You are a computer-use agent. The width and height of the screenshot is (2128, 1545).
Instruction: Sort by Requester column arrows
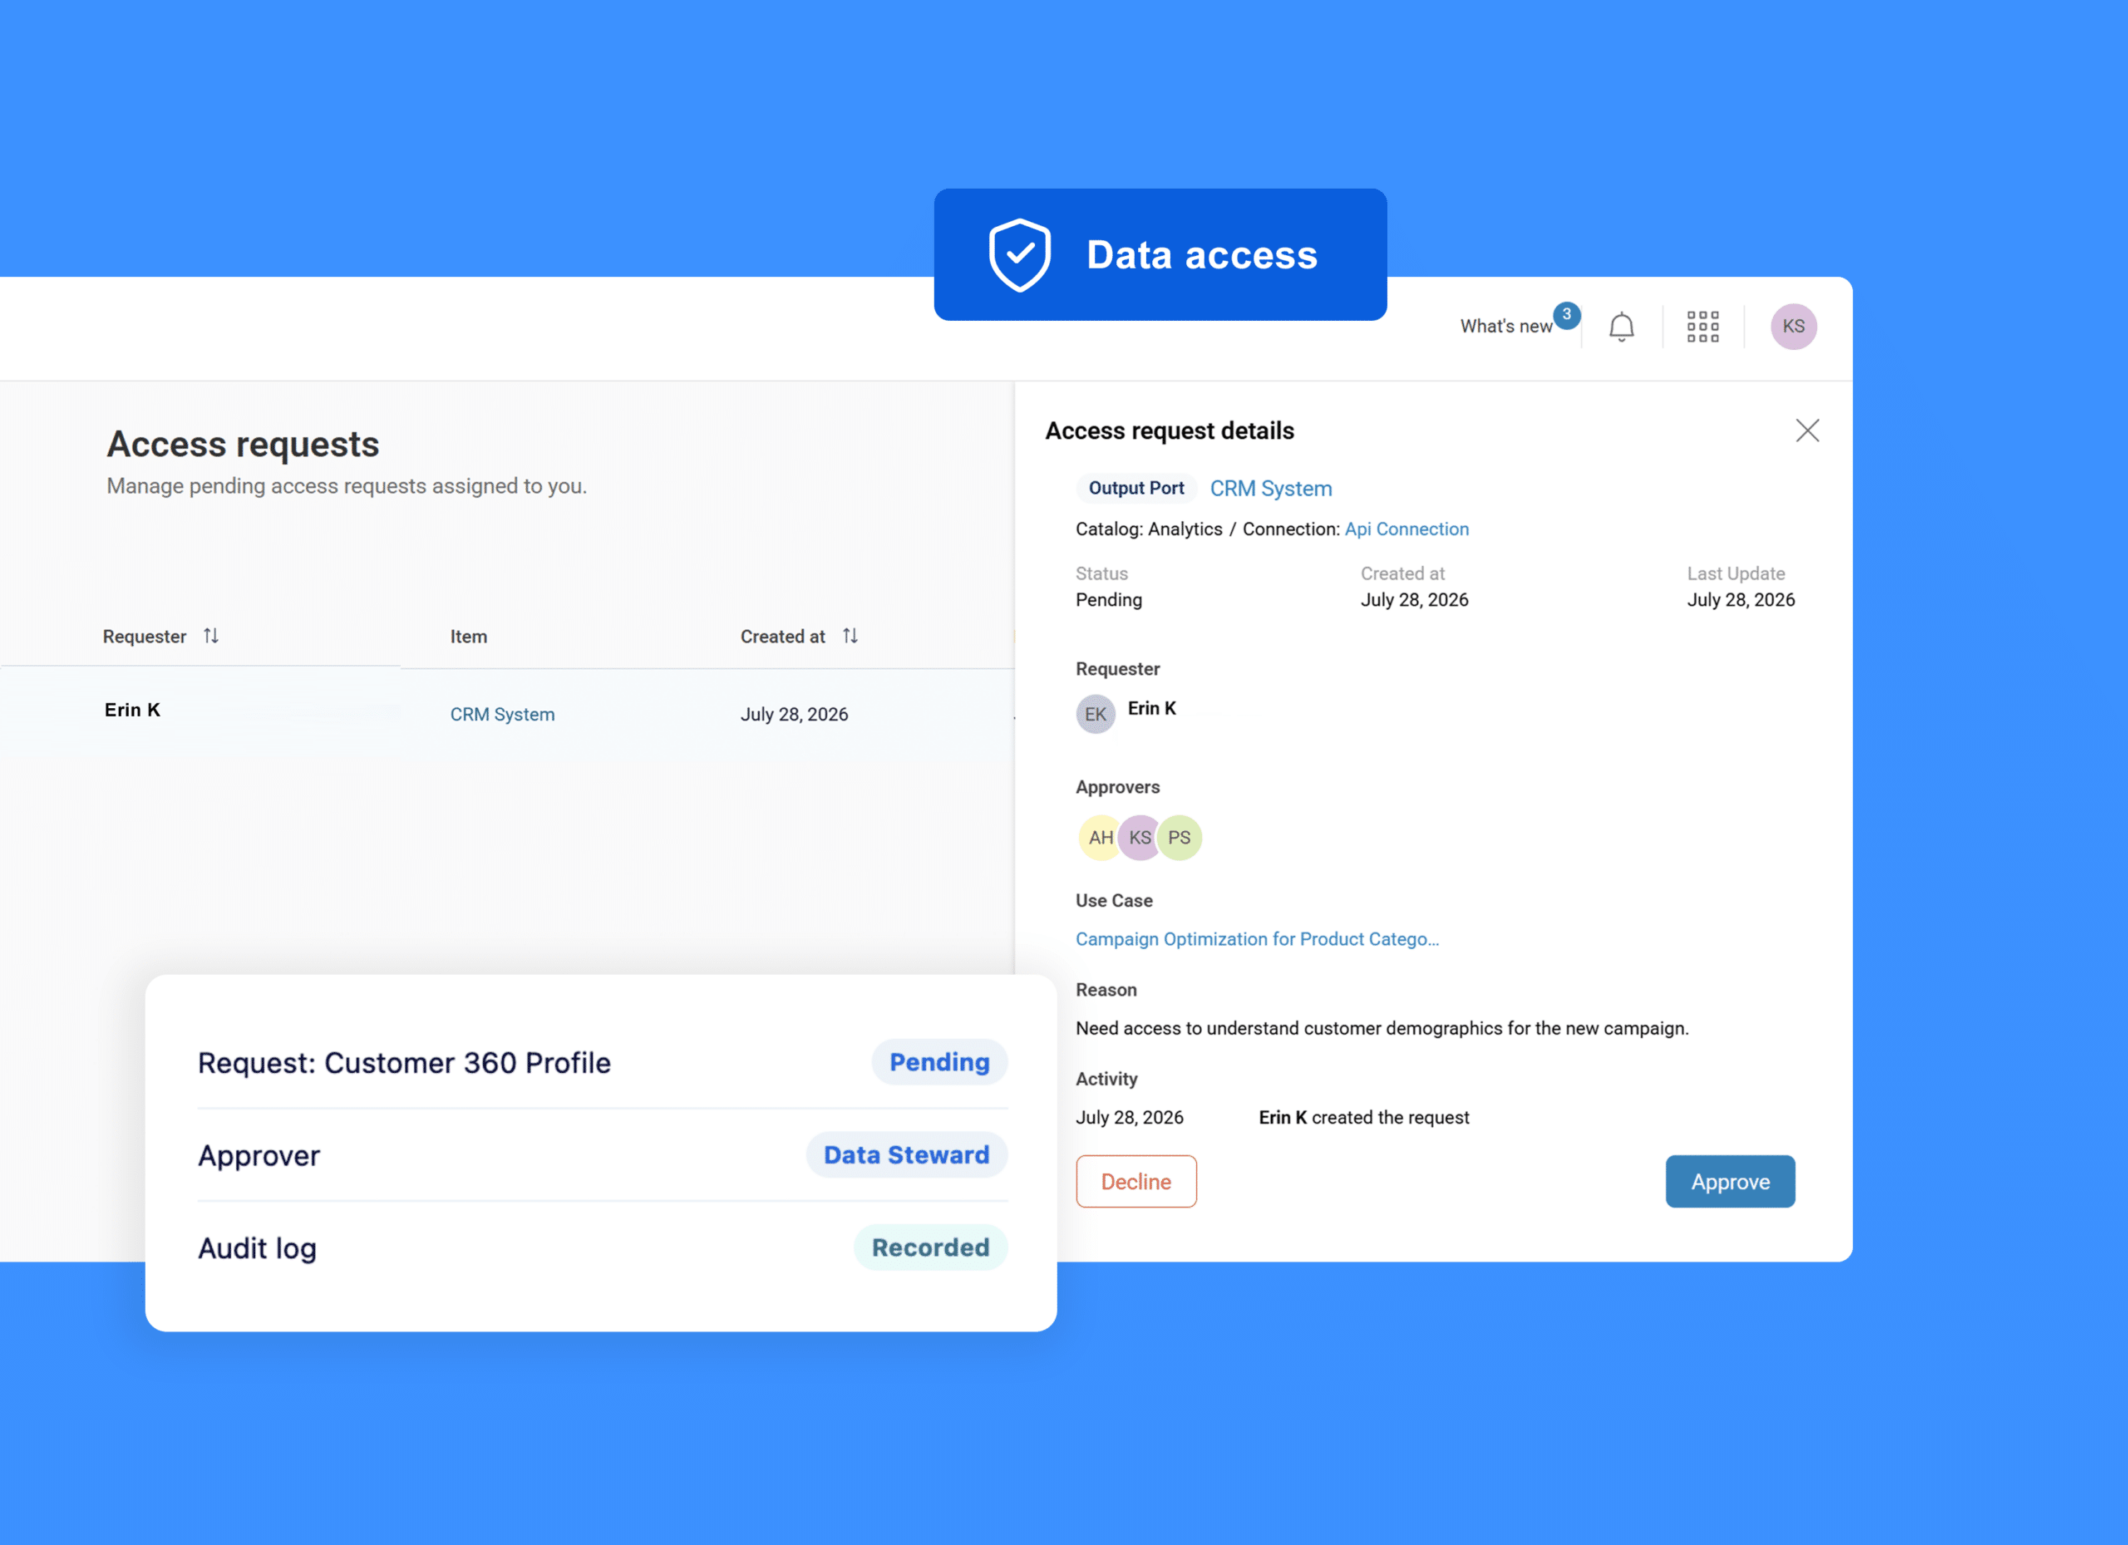[x=211, y=636]
